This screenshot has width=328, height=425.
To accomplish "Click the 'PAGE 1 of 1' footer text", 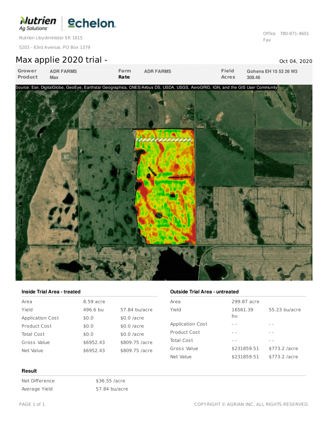I will pyautogui.click(x=32, y=404).
